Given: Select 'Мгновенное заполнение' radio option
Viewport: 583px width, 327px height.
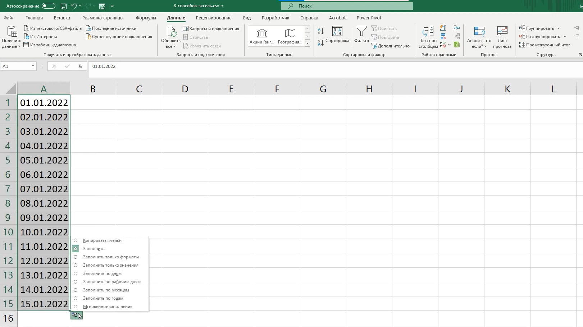Looking at the screenshot, I should pos(76,307).
